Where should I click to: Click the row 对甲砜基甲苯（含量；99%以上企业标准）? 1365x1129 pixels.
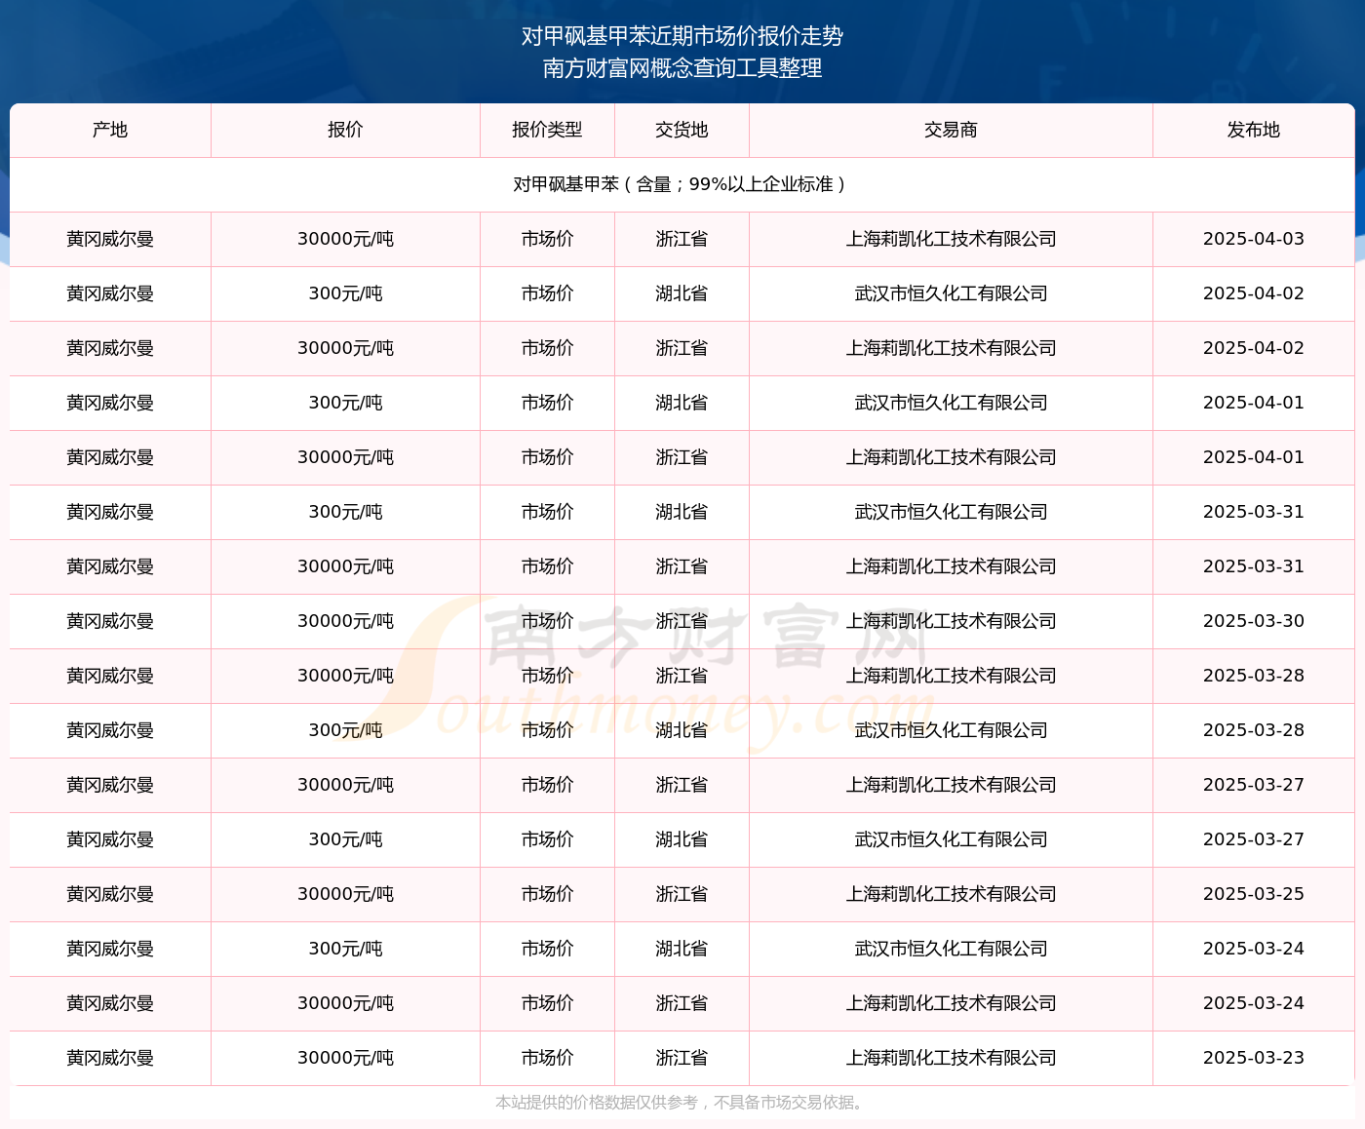[x=682, y=184]
